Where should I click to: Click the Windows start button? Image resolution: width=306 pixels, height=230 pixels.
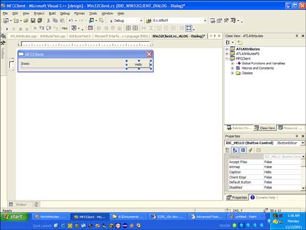[13, 217]
